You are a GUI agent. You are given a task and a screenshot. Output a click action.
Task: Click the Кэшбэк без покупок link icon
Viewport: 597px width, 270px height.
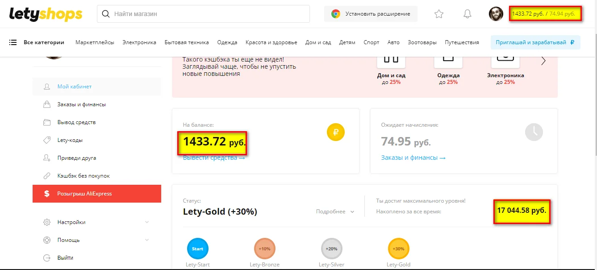coord(46,176)
